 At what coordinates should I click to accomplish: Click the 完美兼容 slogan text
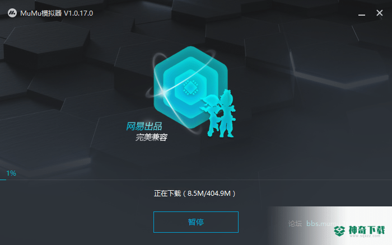point(152,137)
